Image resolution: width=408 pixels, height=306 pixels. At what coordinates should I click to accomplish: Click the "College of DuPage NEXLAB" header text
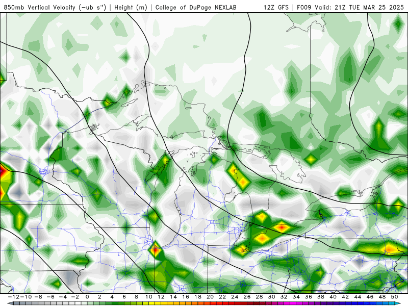click(196, 7)
